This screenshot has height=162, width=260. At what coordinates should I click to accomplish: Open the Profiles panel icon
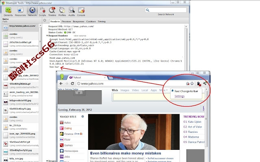[x=62, y=12]
